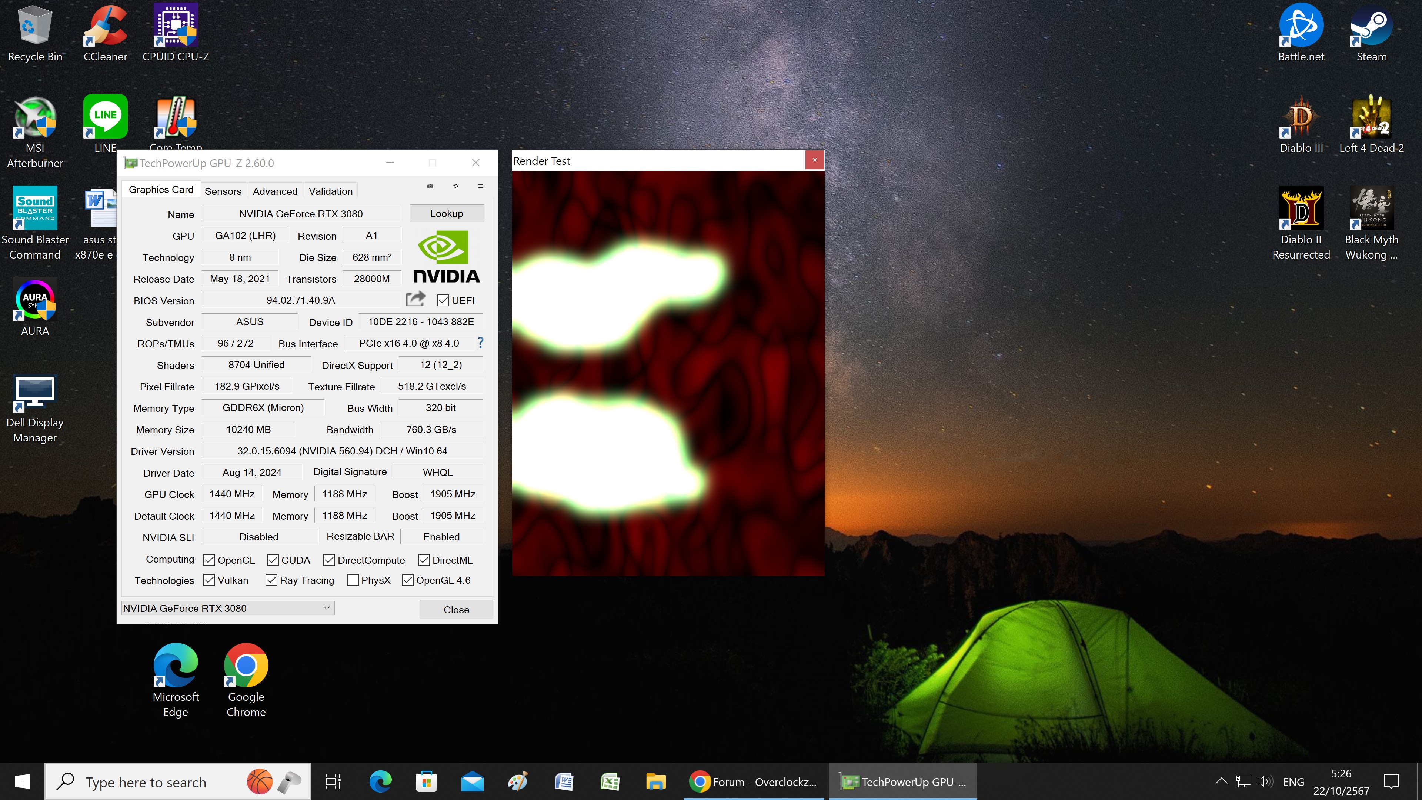Image resolution: width=1422 pixels, height=800 pixels.
Task: Switch to the Validation tab
Action: [330, 191]
